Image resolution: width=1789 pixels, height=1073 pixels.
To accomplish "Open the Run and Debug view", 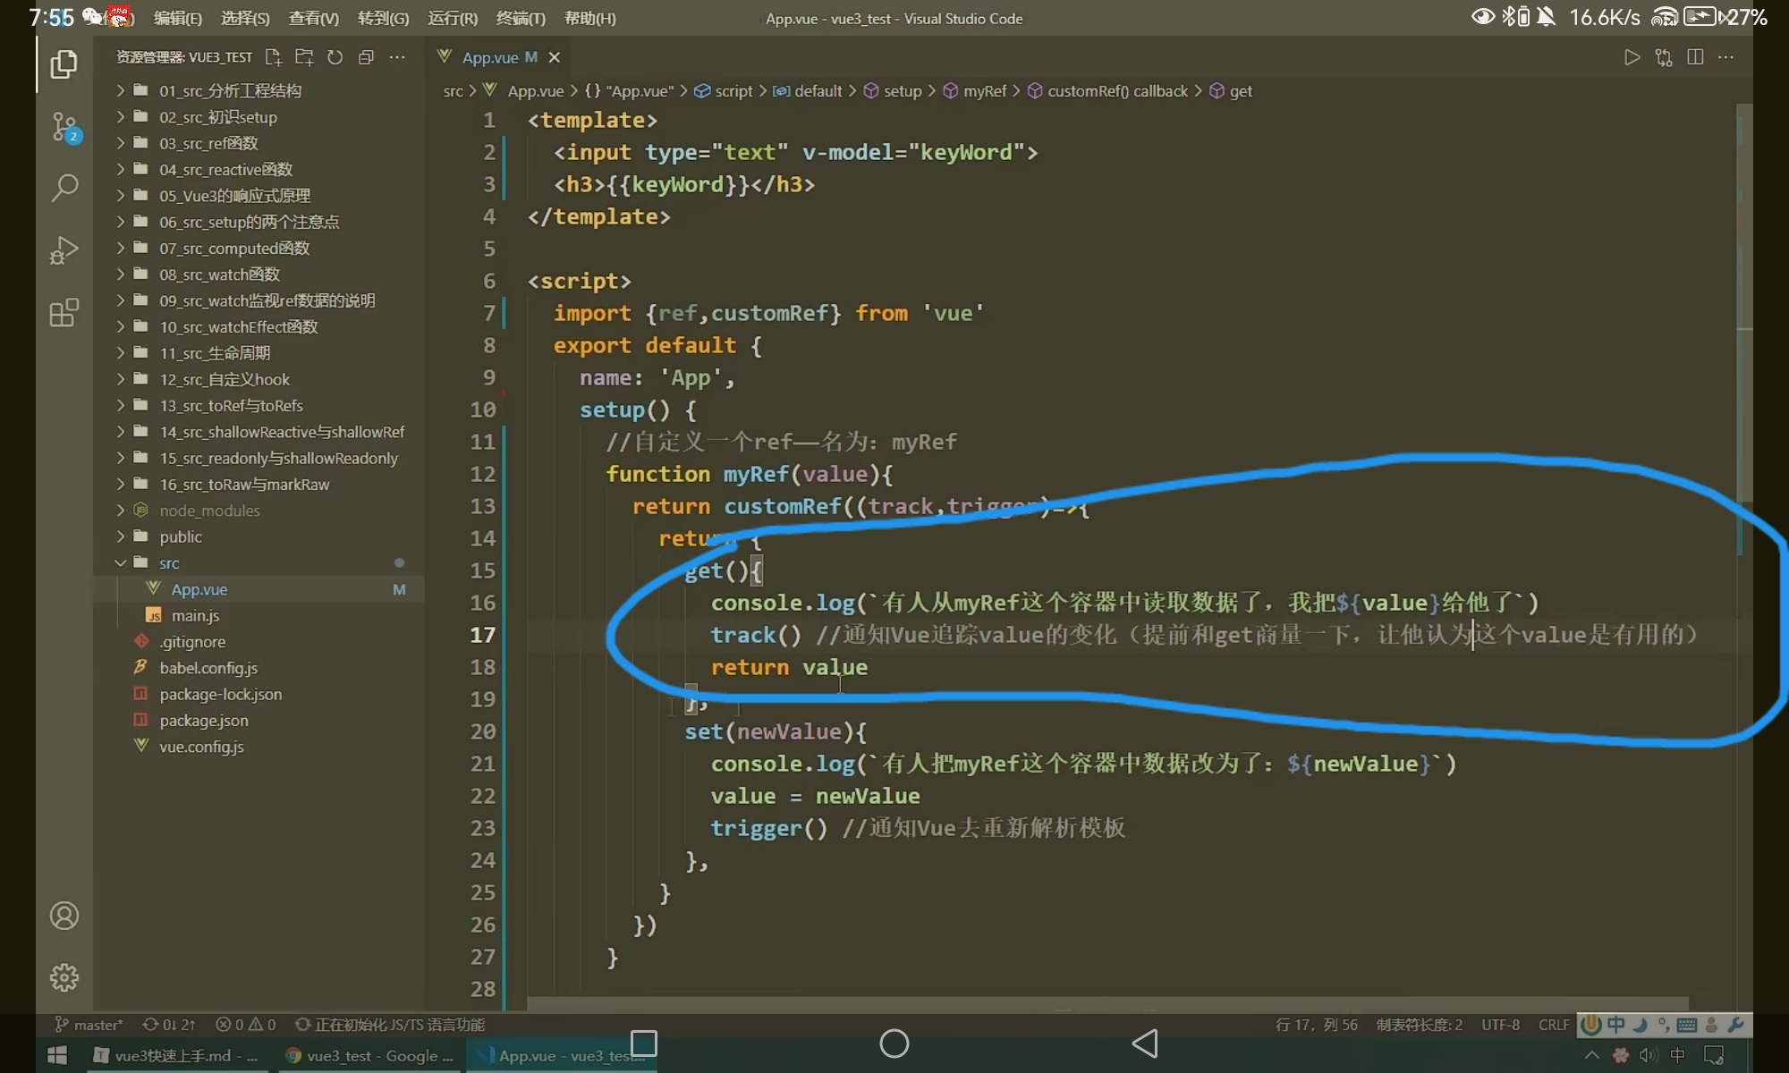I will [64, 250].
